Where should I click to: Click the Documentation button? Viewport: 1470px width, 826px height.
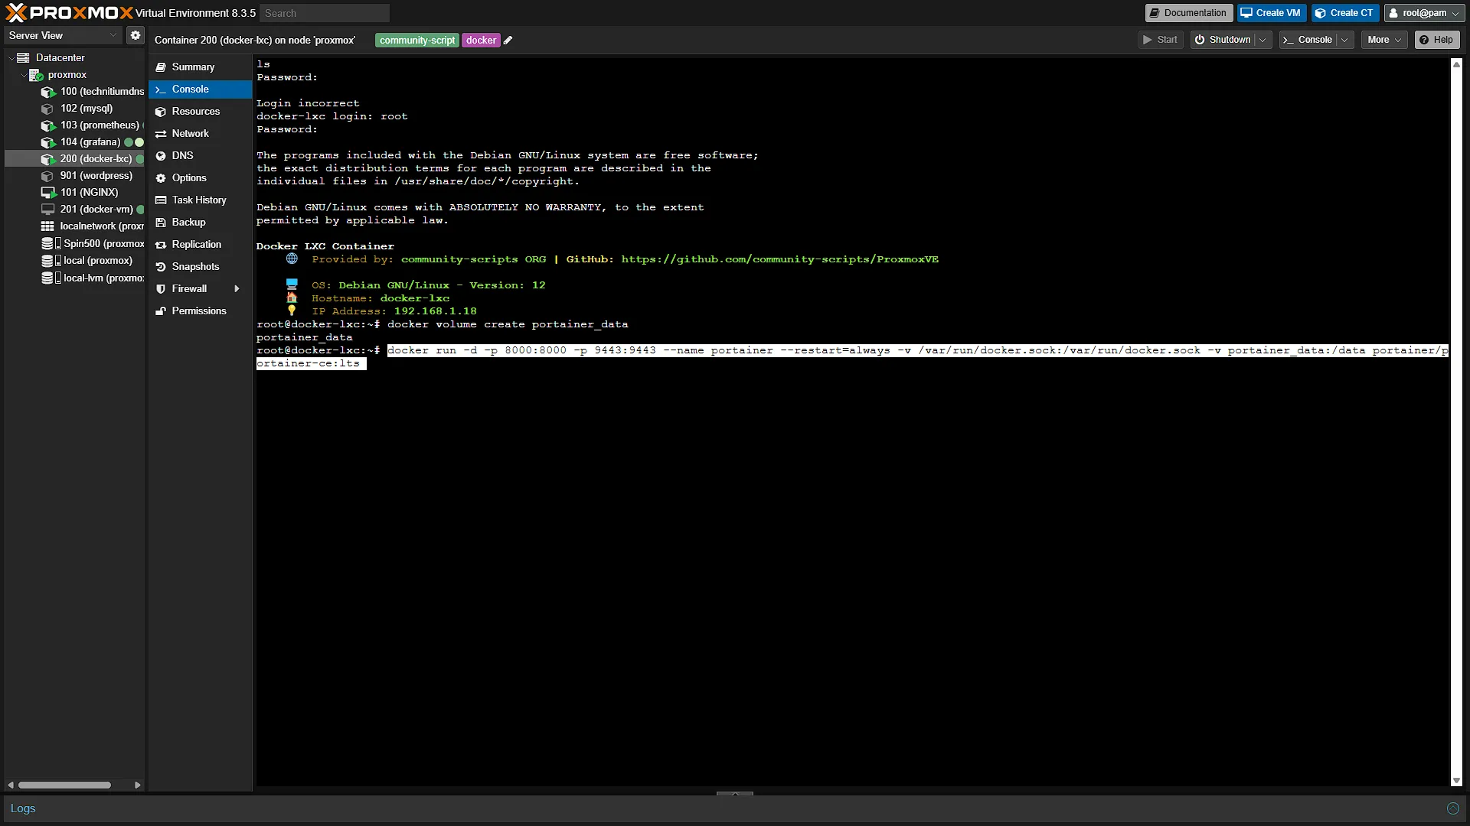[x=1188, y=13]
